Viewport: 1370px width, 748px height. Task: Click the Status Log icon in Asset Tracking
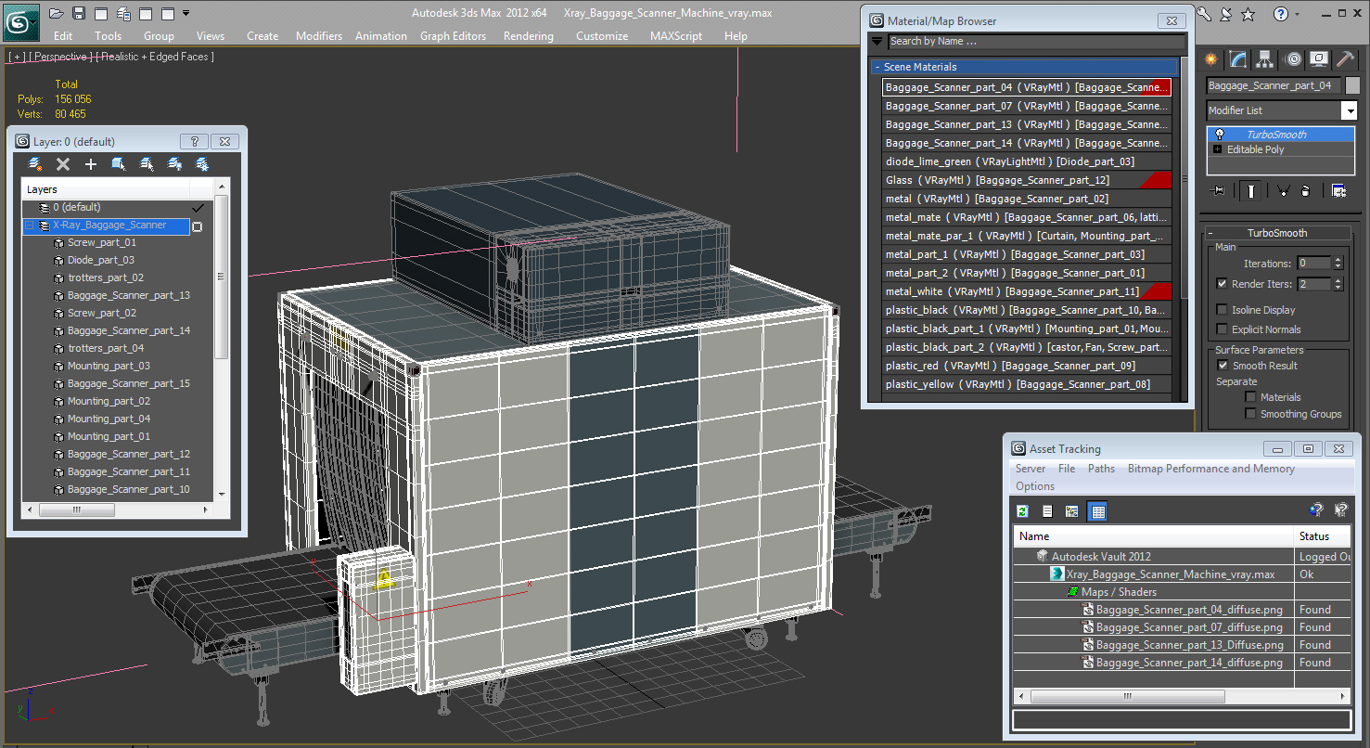tap(1047, 511)
